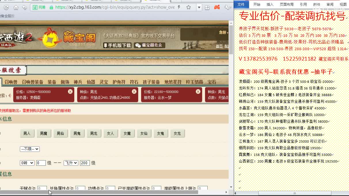349x196 pixels.
Task: Open the 邮件 ribbon tab in Word
Action: [317, 4]
